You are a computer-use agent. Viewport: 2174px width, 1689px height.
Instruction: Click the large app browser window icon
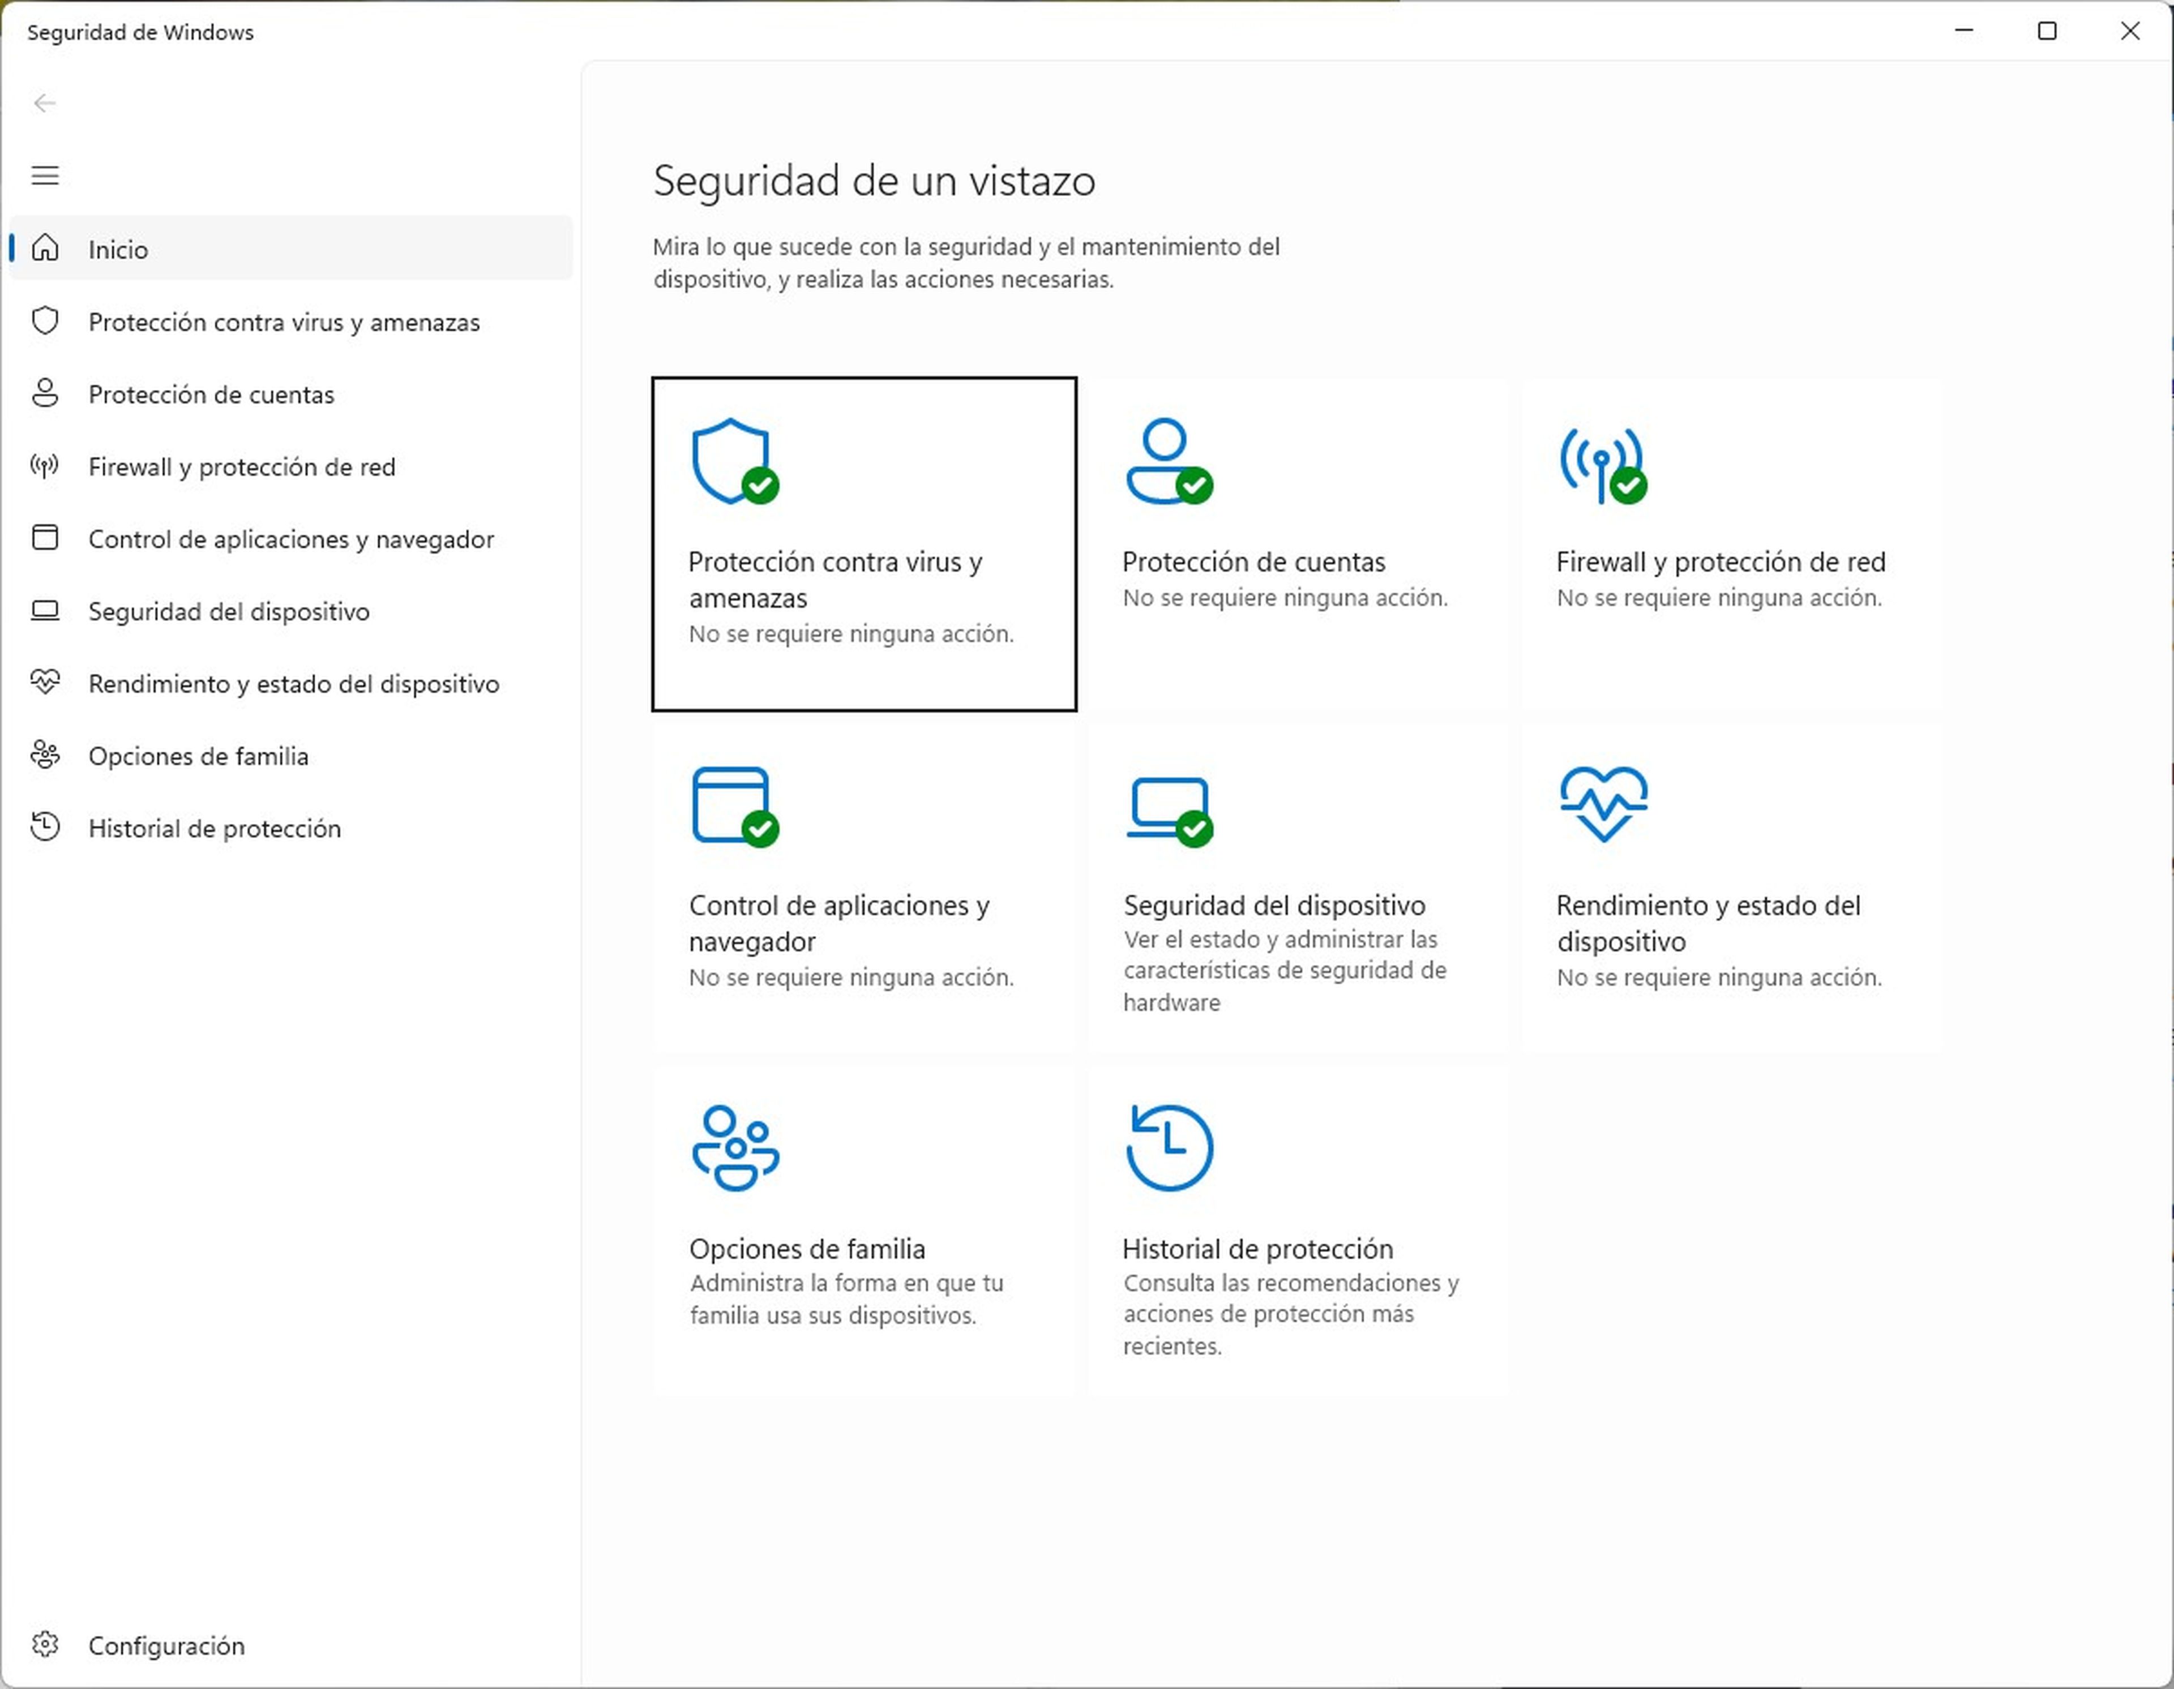pos(735,806)
